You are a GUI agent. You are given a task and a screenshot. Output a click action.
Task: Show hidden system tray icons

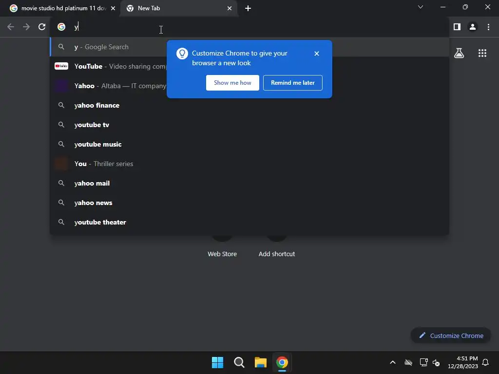point(393,362)
